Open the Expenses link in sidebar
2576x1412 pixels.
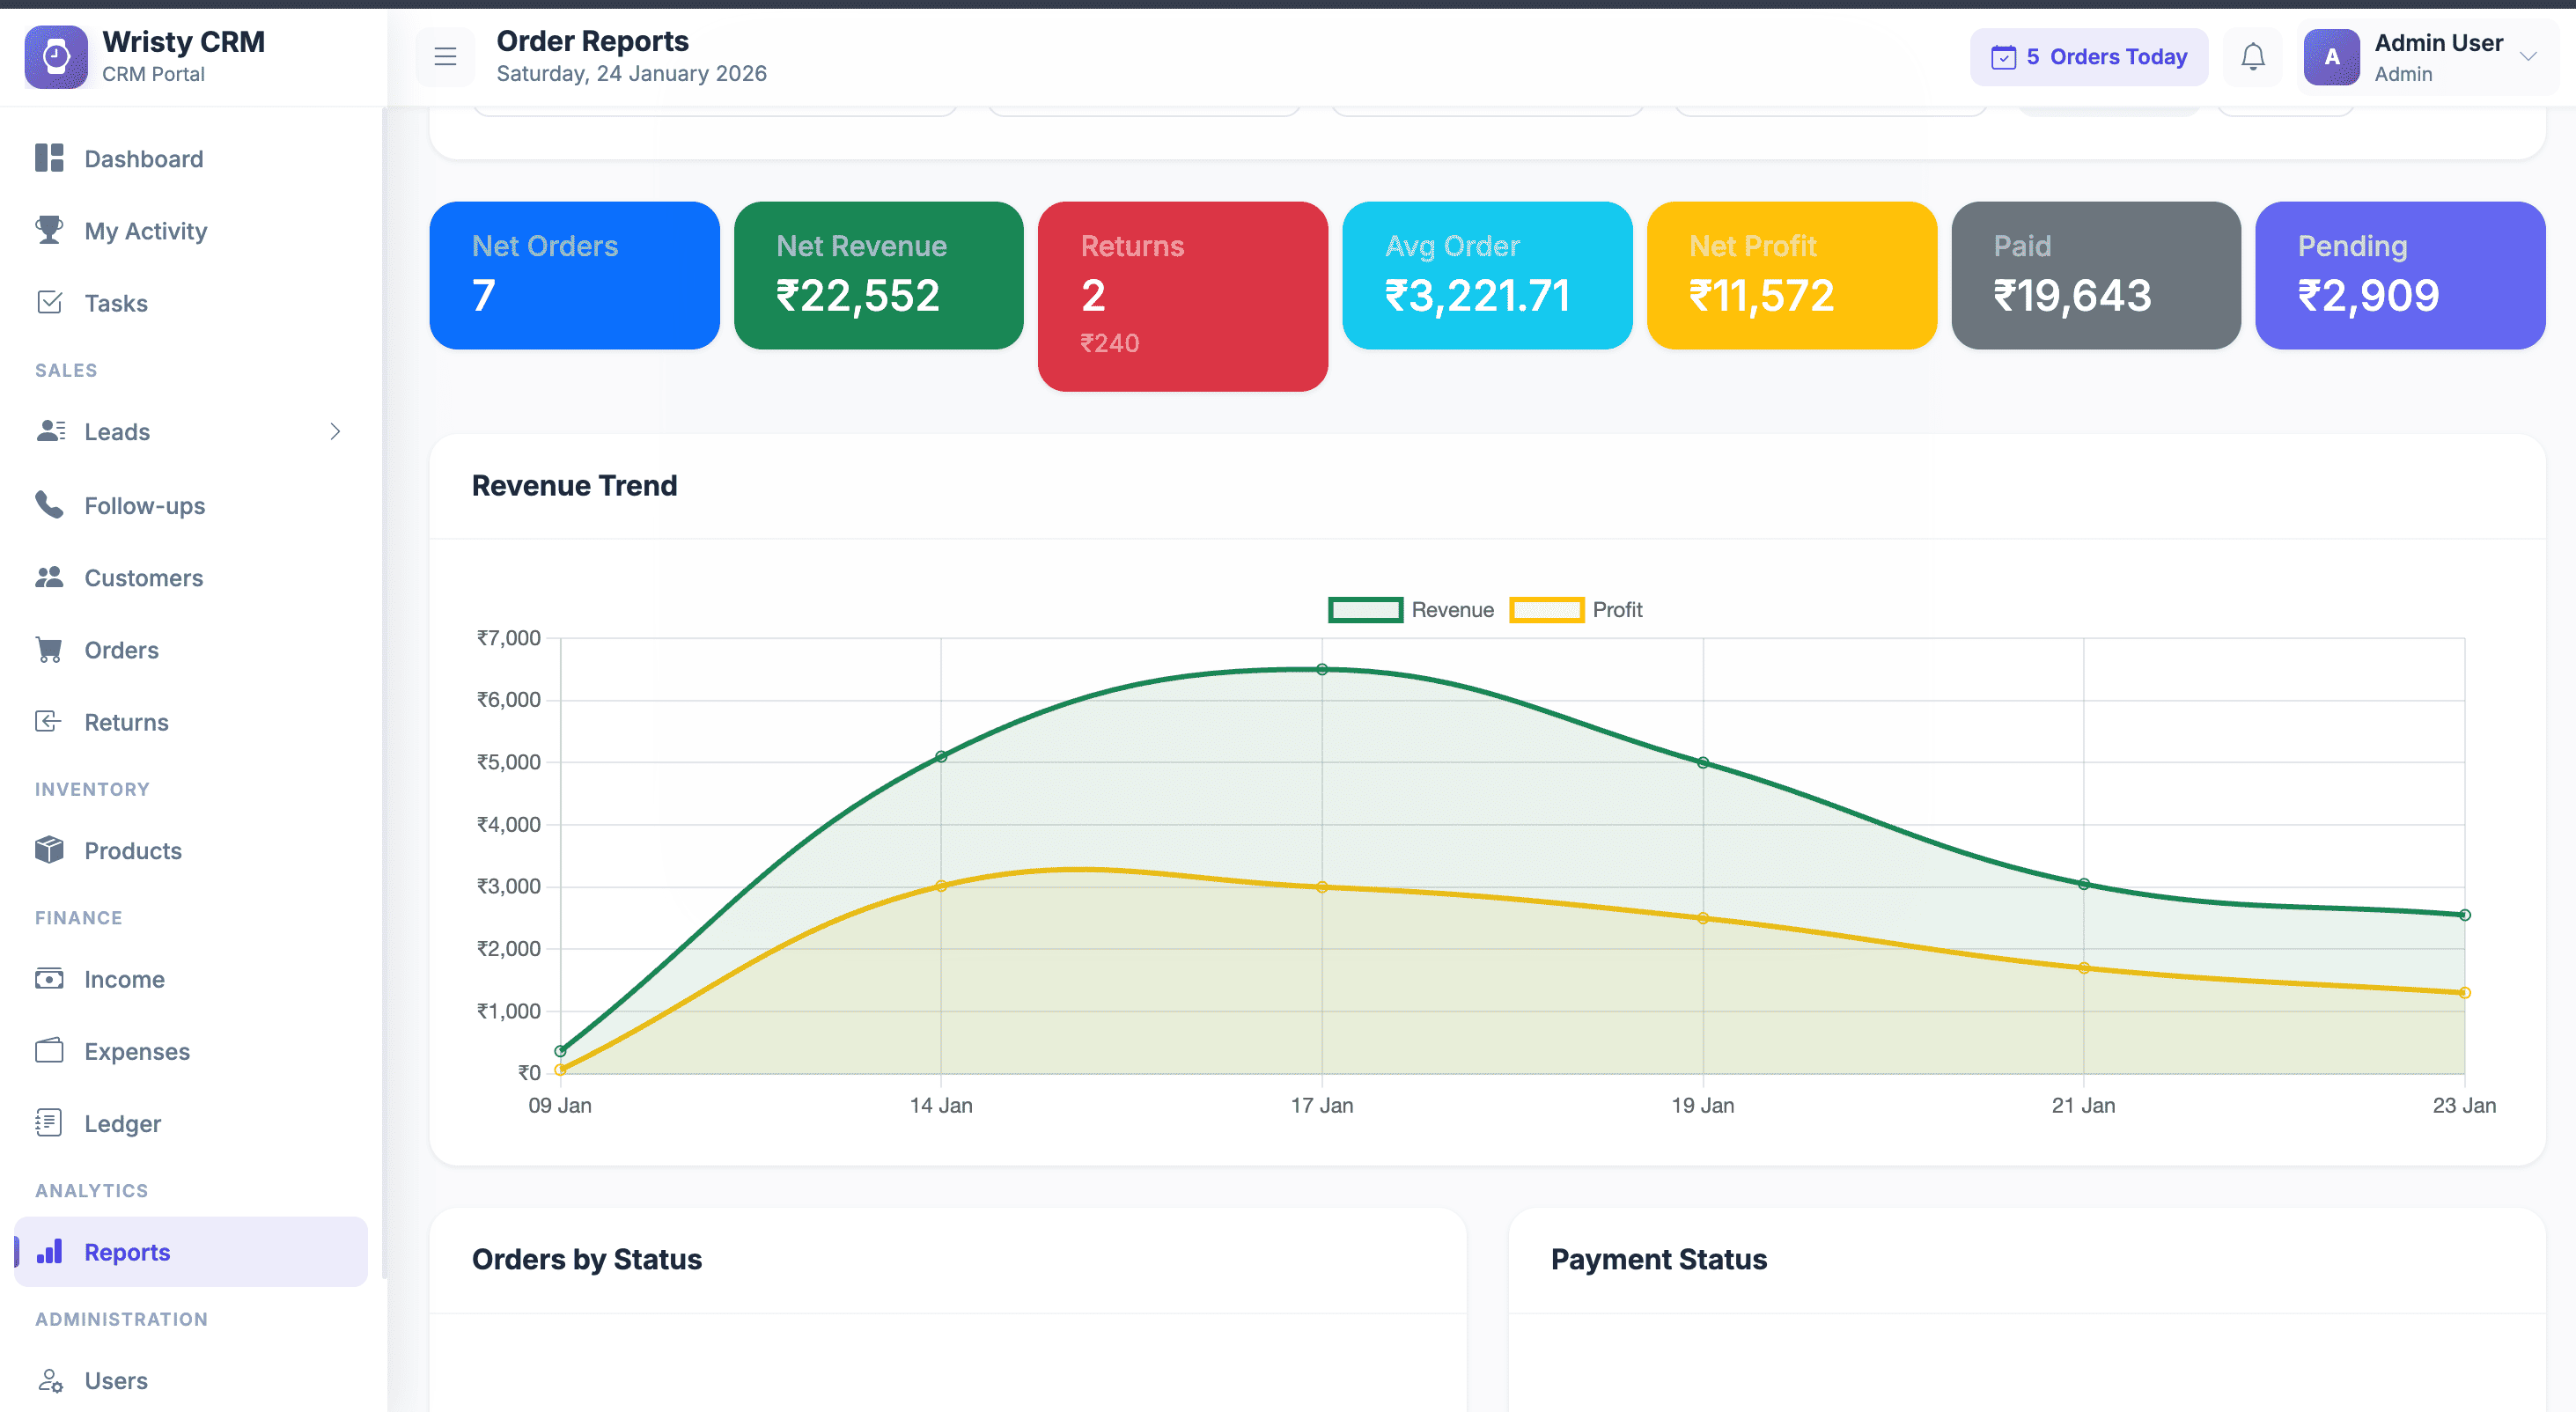point(136,1051)
